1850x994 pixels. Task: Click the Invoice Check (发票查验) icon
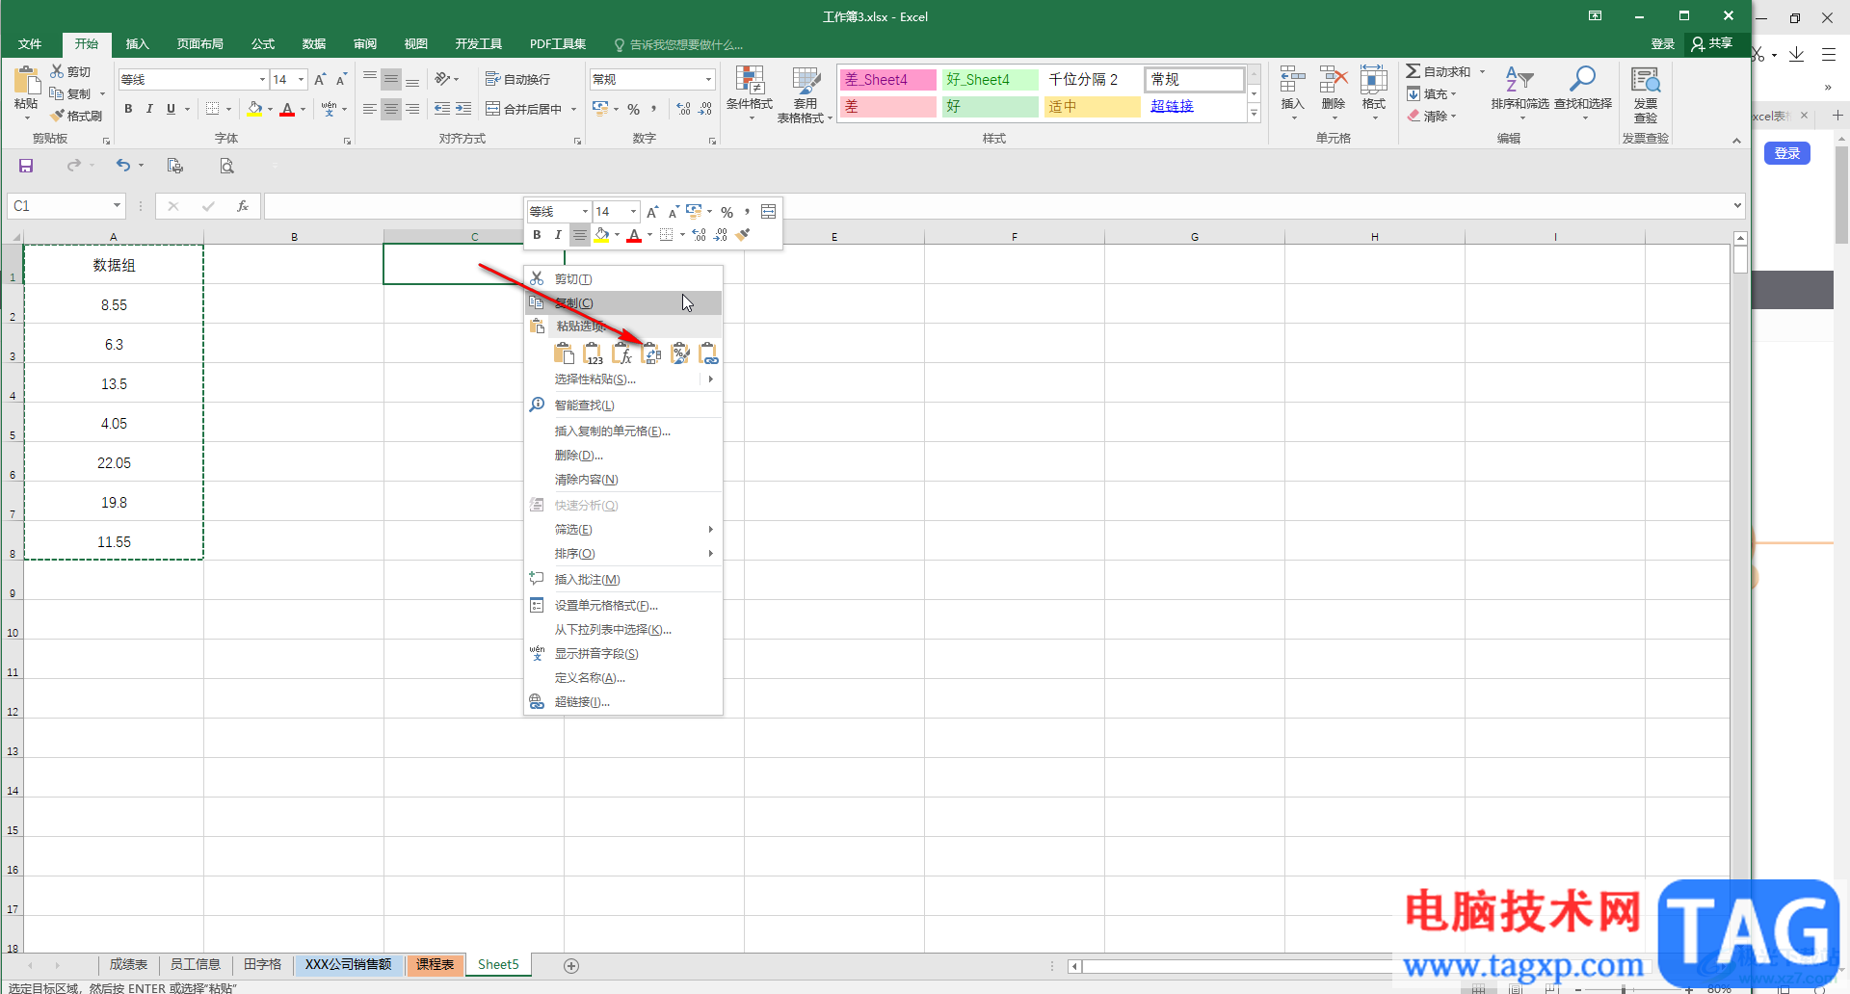coord(1645,93)
